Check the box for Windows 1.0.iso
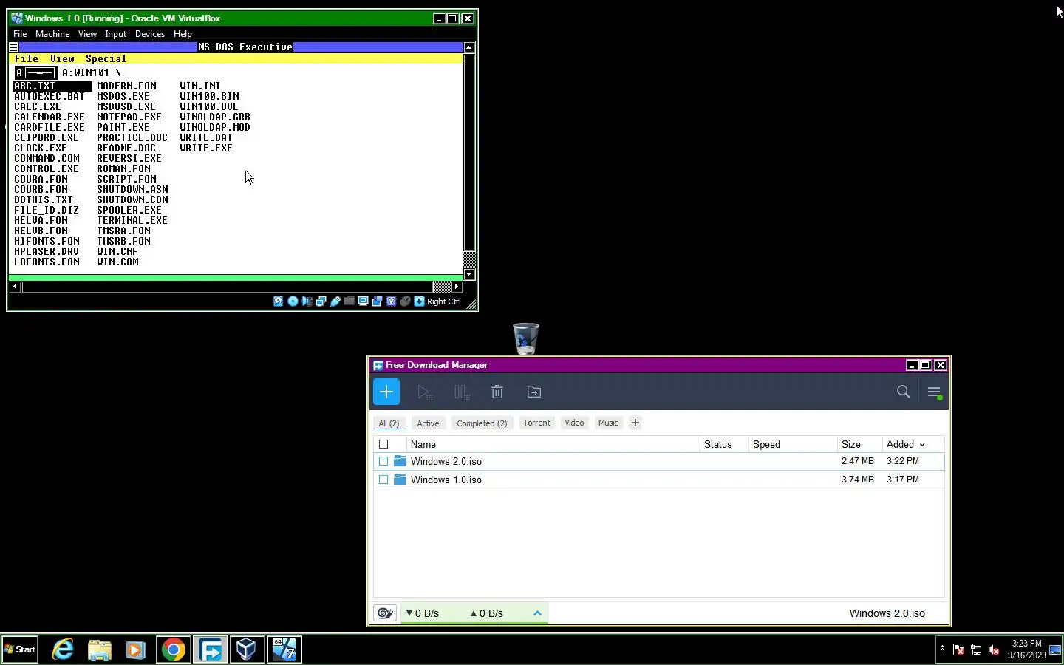 pos(383,480)
